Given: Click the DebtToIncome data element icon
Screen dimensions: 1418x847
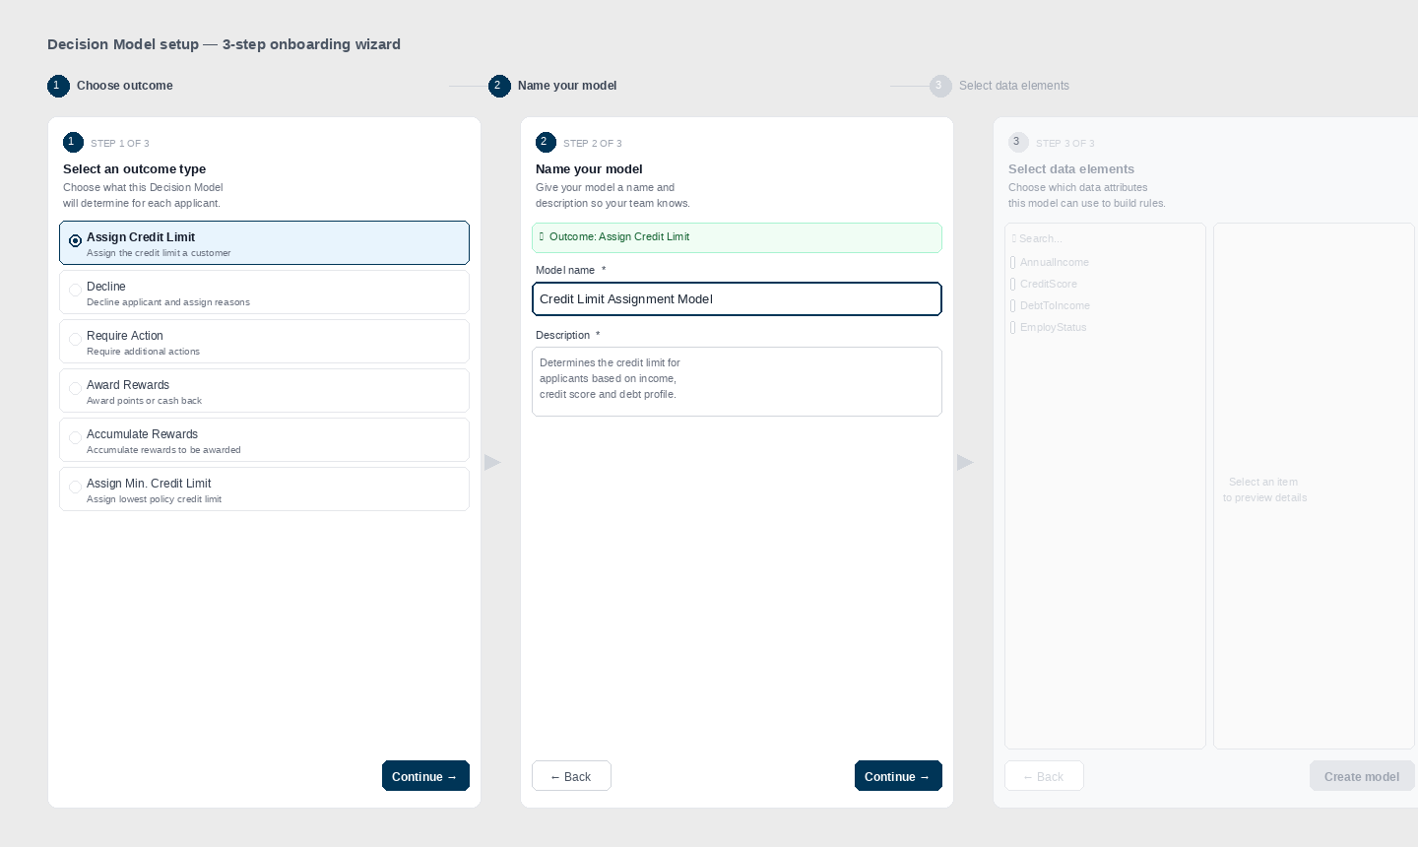Looking at the screenshot, I should 1013,306.
